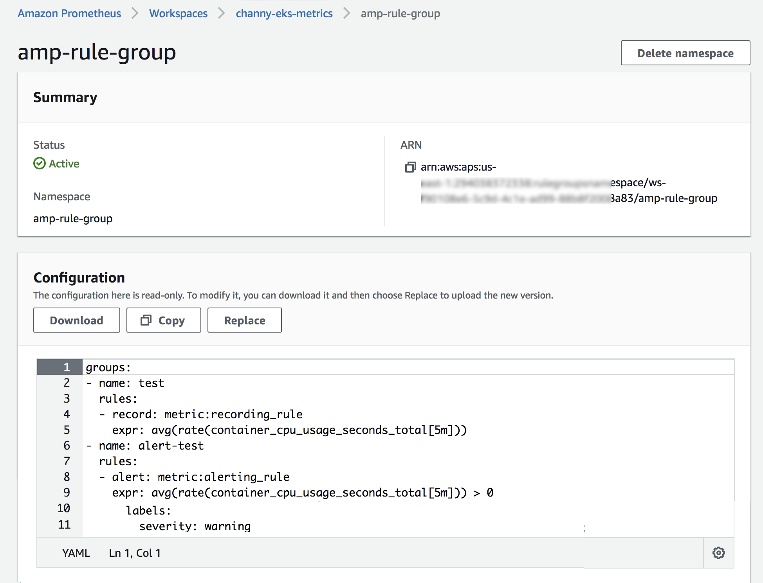Click YAML language indicator in status bar
This screenshot has height=583, width=763.
pyautogui.click(x=76, y=553)
